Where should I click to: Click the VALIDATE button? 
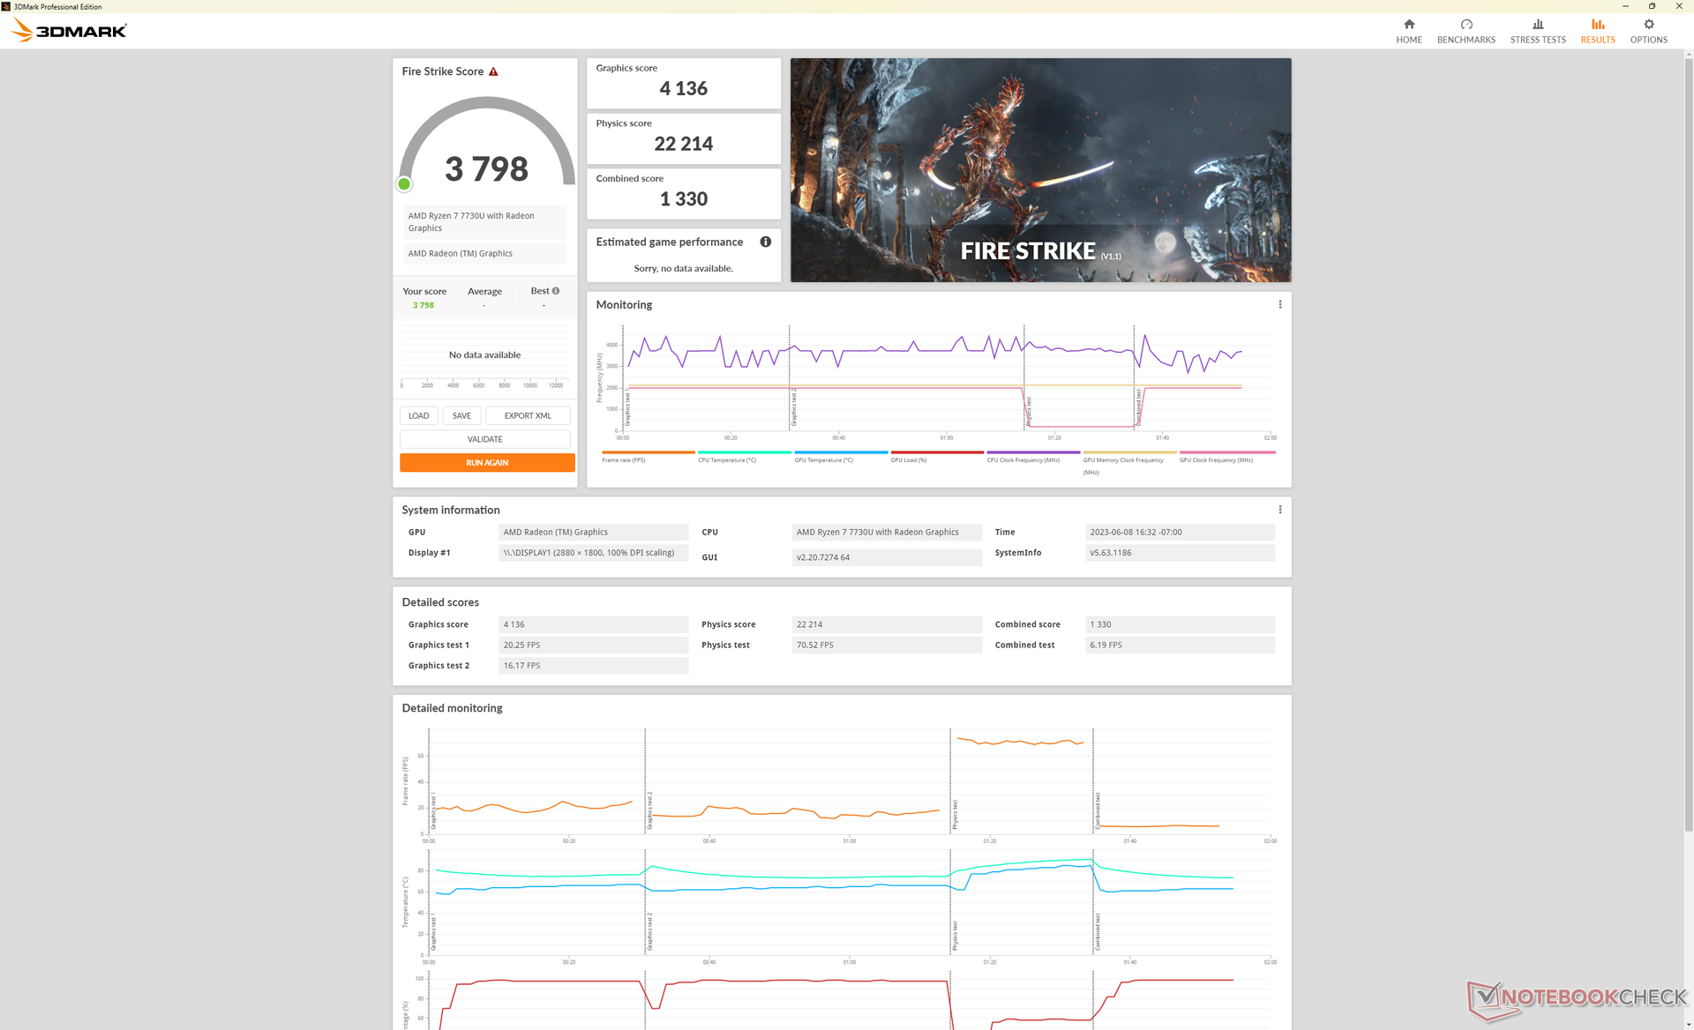(484, 439)
